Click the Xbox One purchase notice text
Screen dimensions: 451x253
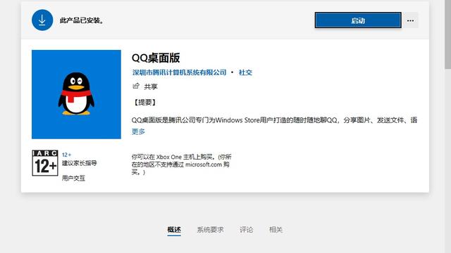coord(181,164)
